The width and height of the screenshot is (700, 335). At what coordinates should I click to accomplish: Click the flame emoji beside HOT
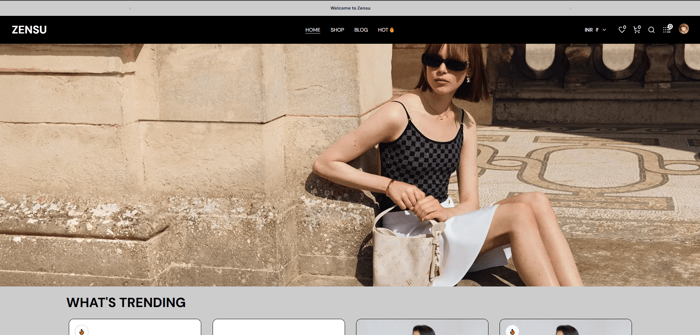(391, 29)
